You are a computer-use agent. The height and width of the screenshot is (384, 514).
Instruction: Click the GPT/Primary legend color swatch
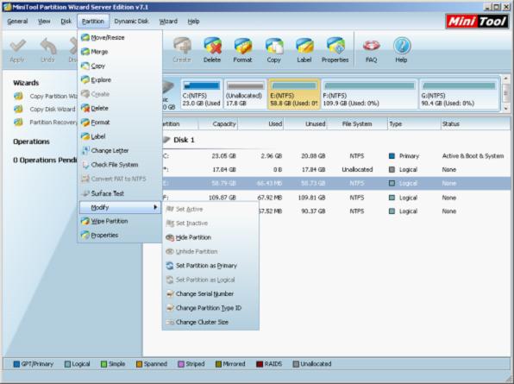click(x=16, y=364)
